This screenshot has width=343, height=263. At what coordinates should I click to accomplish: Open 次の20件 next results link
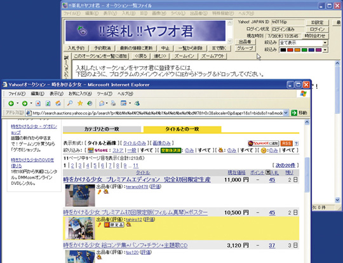tap(285, 165)
